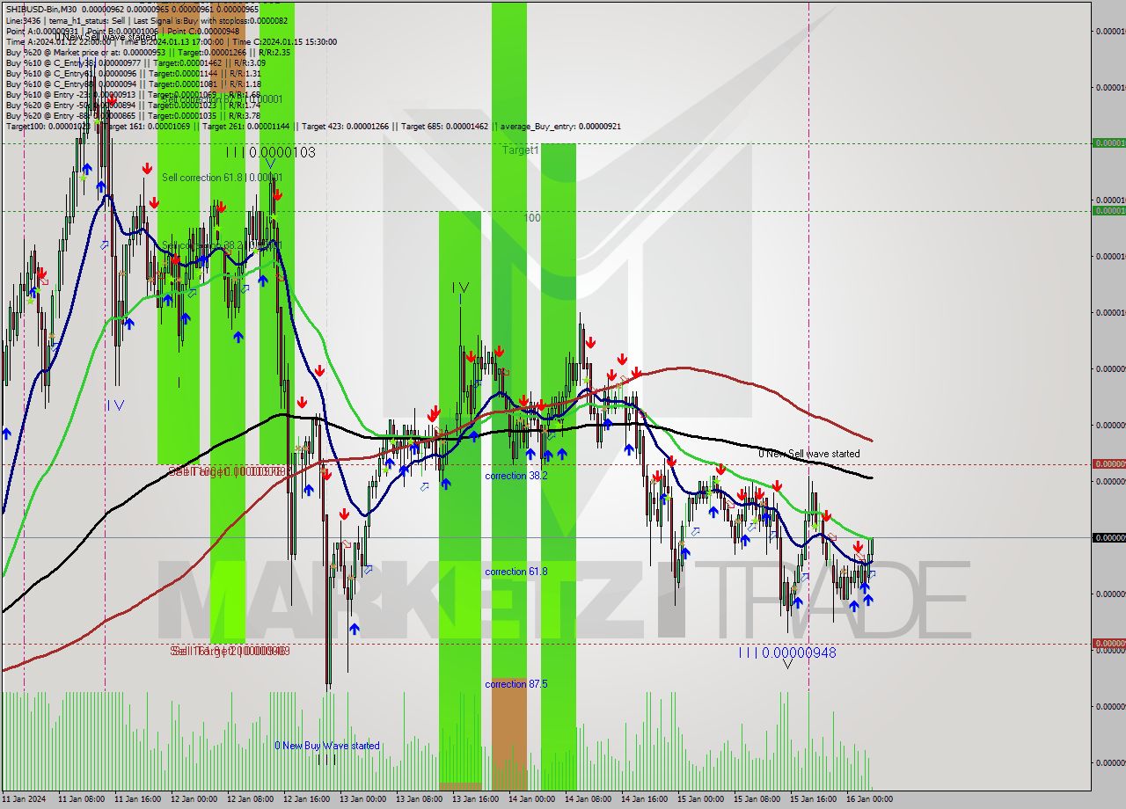1126x809 pixels.
Task: Click the '15 Jan 08:00' time label
Action: (757, 799)
